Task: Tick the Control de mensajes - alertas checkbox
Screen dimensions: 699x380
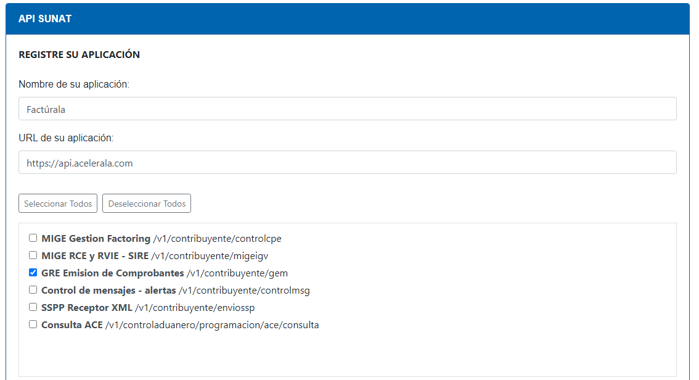Action: tap(33, 290)
